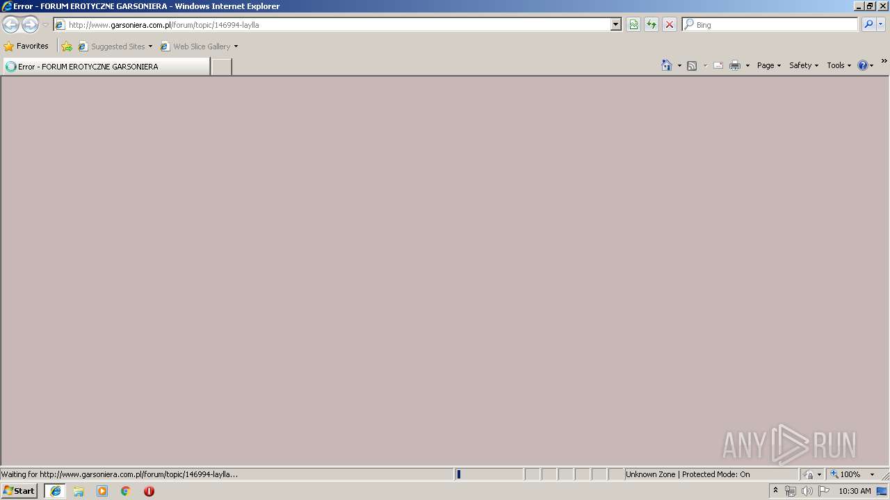Viewport: 890px width, 500px height.
Task: Restore the Internet Explorer window
Action: 870,6
